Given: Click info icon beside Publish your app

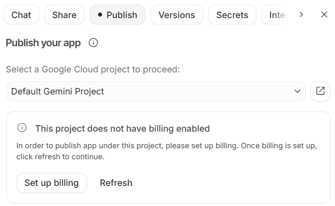Looking at the screenshot, I should [x=93, y=43].
